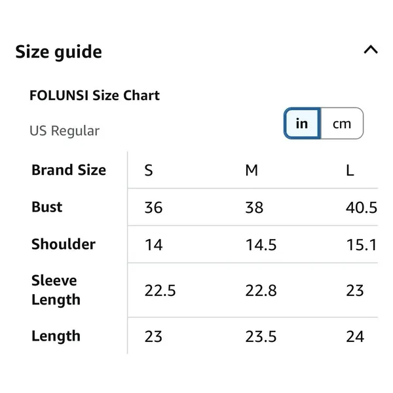This screenshot has width=393, height=393.
Task: Click the Sleeve Length value 22.8
Action: point(261,291)
